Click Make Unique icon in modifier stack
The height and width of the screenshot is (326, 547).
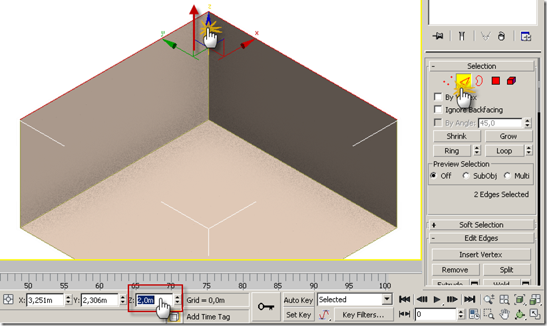(485, 36)
